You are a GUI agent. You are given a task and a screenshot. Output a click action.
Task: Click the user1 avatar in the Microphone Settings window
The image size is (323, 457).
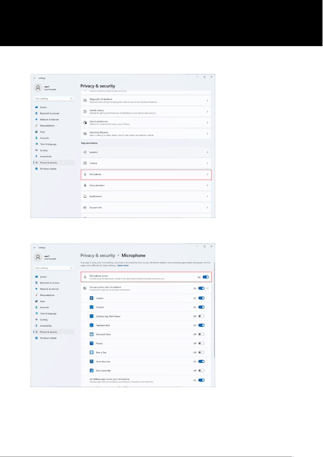point(38,257)
